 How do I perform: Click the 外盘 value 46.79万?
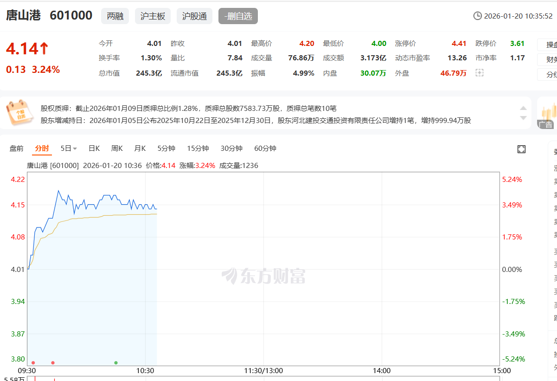point(454,73)
